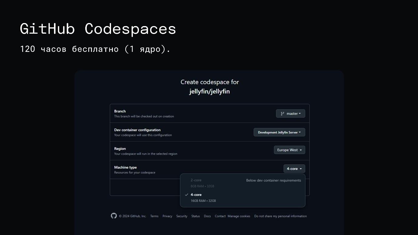
Task: Open the Development Jellyfin Server configuration dropdown
Action: click(x=279, y=132)
